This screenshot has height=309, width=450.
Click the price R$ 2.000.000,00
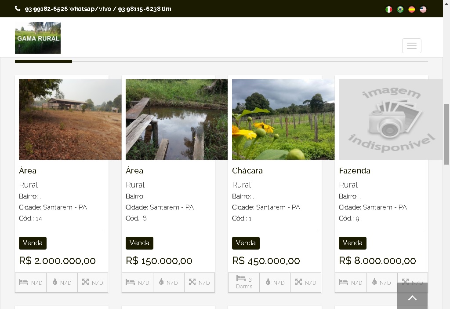coord(58,261)
